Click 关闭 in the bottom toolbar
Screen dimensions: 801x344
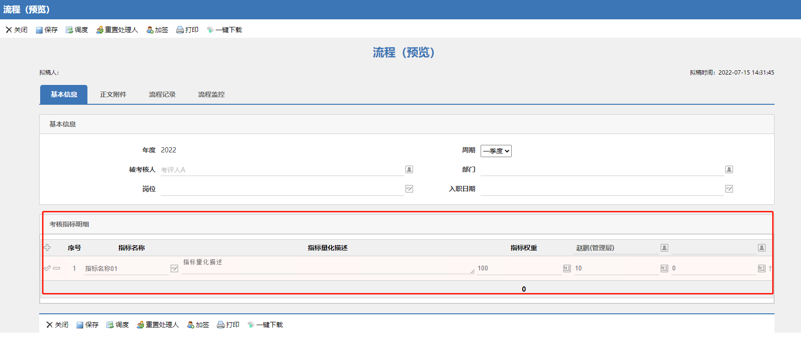[57, 325]
